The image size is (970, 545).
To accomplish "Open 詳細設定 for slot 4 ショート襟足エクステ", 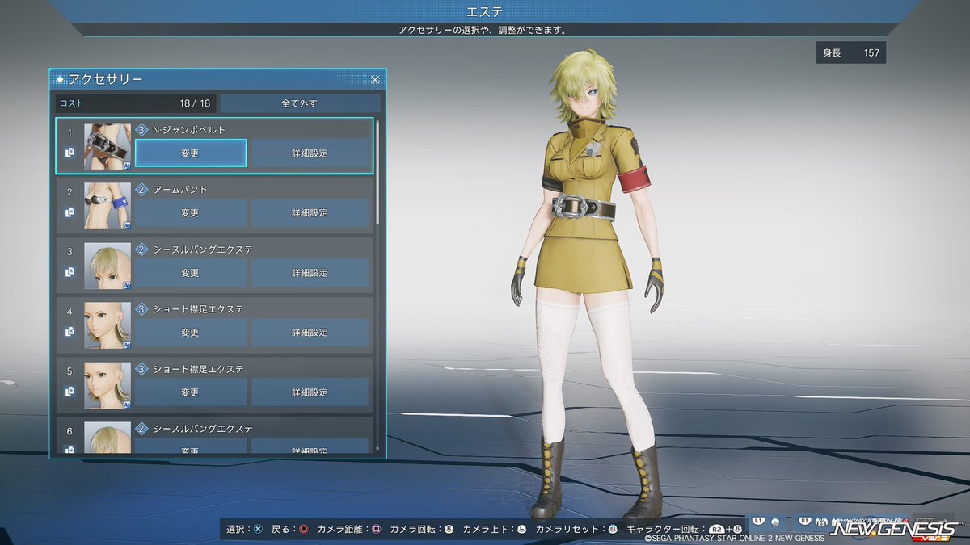I will 310,333.
